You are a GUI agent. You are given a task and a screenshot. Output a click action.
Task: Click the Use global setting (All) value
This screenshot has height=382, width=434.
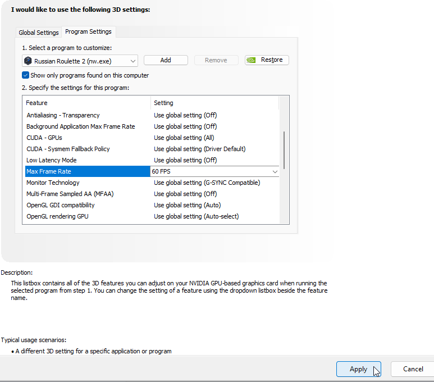point(184,138)
